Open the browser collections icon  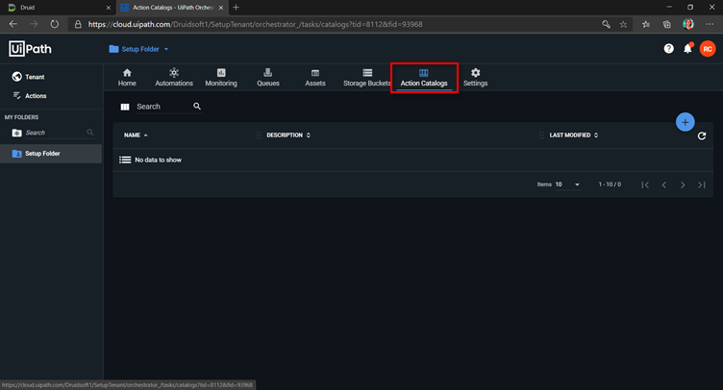[666, 24]
